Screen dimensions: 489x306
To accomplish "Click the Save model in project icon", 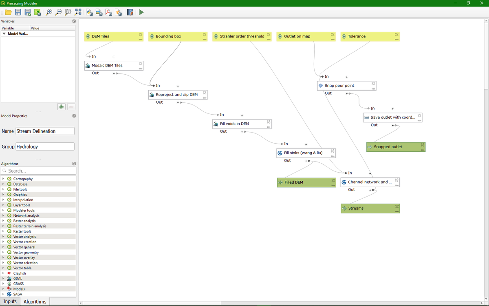I will tap(37, 12).
